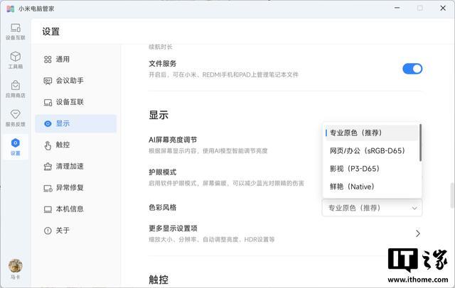This screenshot has width=455, height=288.
Task: Click the dropdown list scrollbar thumb
Action: (x=420, y=143)
